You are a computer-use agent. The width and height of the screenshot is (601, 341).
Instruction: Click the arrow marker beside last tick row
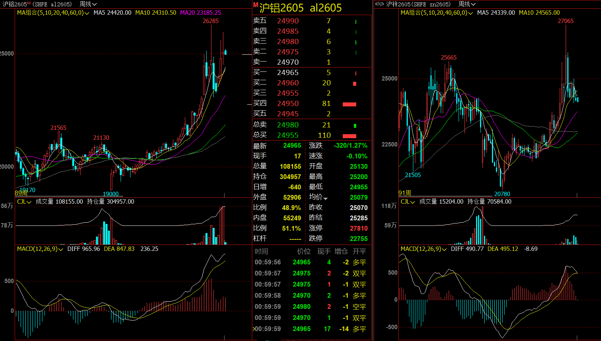tap(253, 329)
